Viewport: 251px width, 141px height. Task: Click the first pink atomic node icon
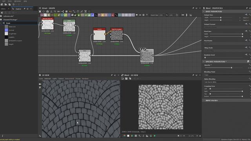(x=42, y=15)
